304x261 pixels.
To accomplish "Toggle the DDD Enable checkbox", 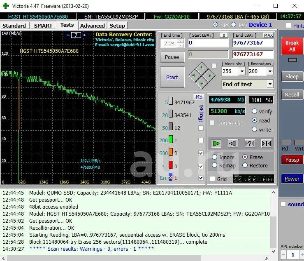I will pyautogui.click(x=212, y=123).
